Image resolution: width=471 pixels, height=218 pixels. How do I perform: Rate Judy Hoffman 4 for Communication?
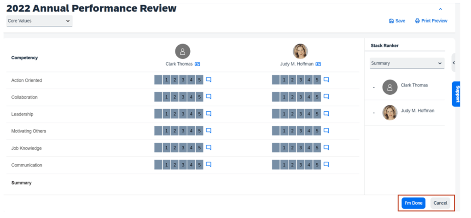pos(309,165)
